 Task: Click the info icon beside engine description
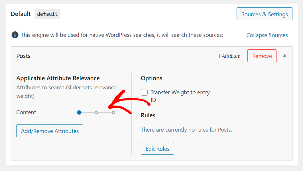[15, 35]
